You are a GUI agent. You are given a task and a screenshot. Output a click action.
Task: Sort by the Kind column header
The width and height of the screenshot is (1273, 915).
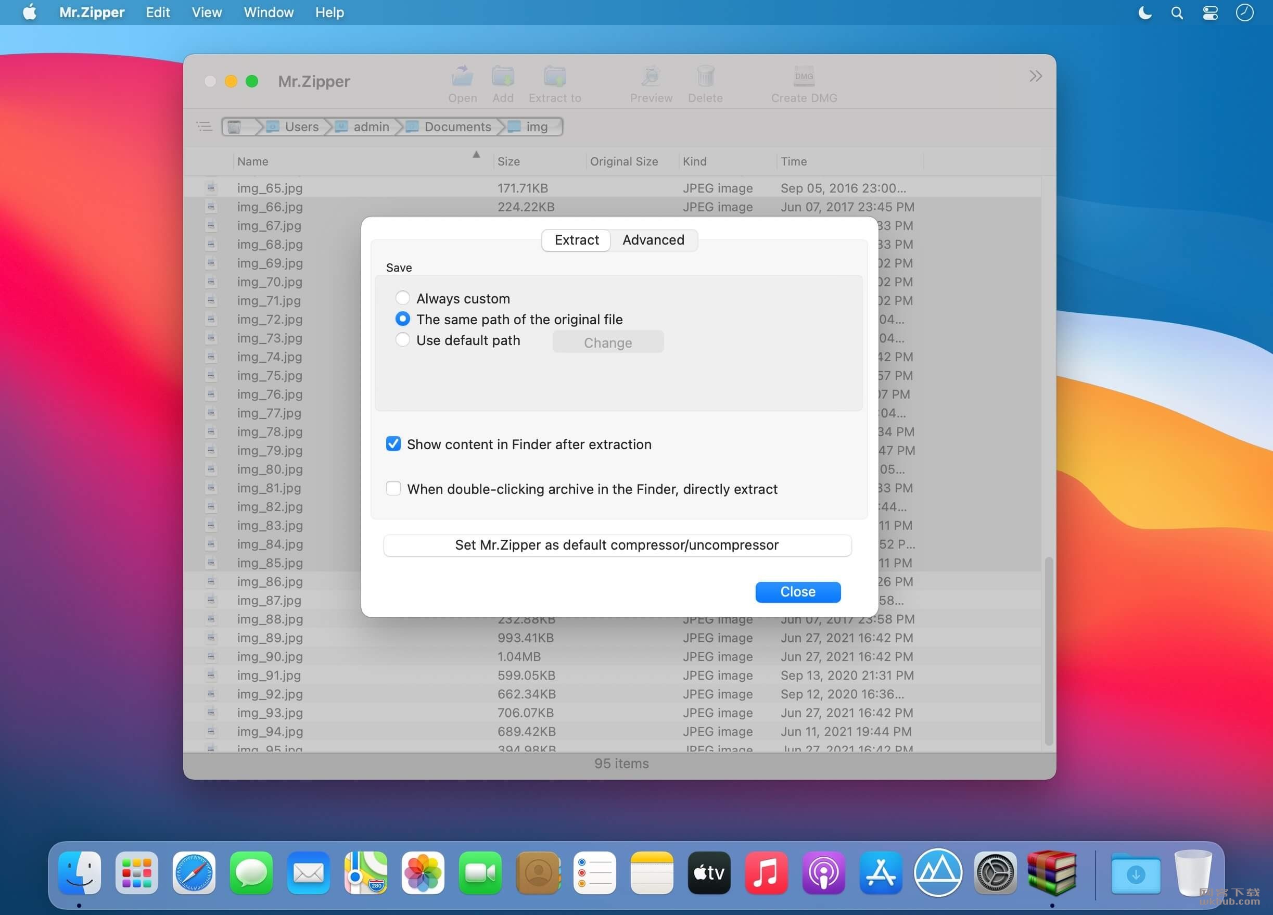click(728, 161)
